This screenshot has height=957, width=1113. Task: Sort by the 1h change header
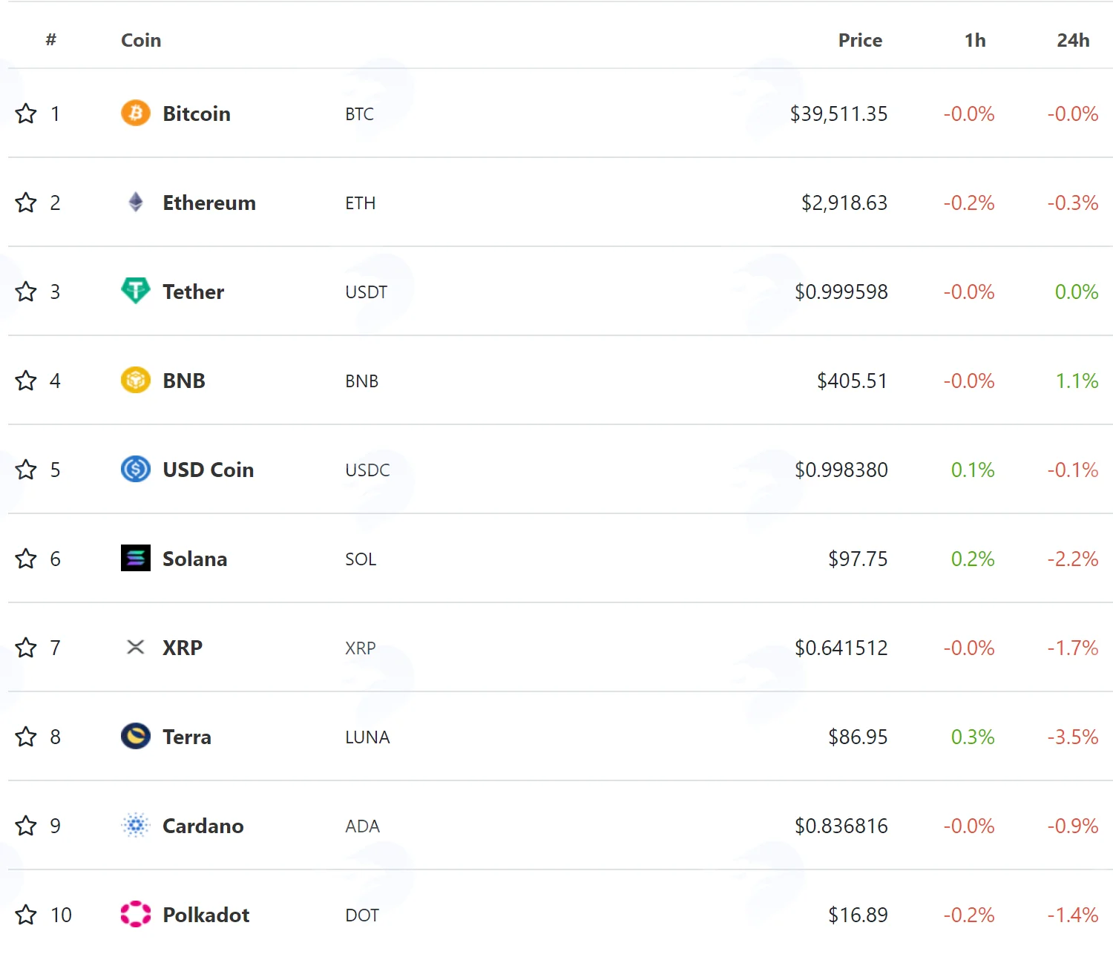pos(975,40)
